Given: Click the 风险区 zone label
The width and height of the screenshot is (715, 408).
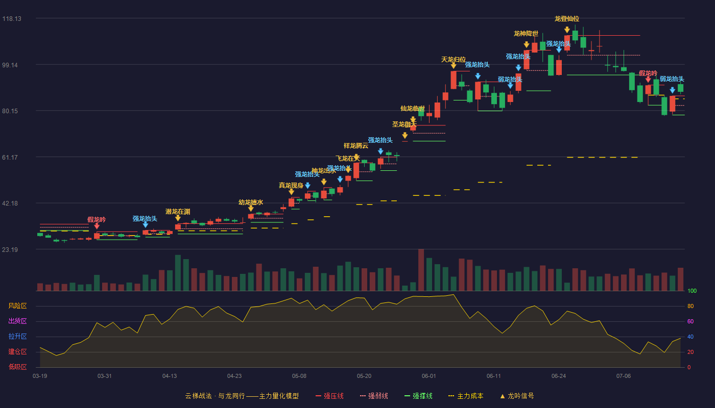Looking at the screenshot, I should (x=18, y=306).
